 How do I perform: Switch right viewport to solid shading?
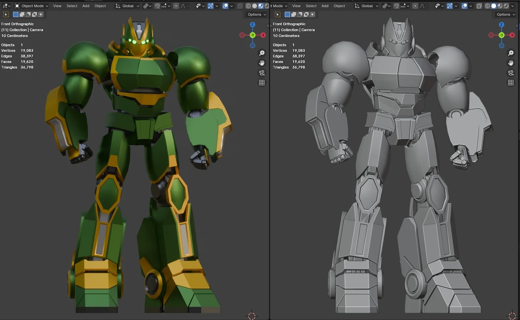coord(494,6)
